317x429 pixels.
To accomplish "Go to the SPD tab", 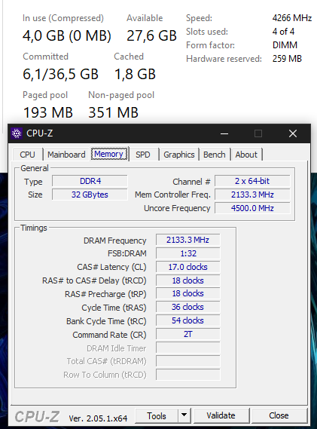I will click(143, 155).
